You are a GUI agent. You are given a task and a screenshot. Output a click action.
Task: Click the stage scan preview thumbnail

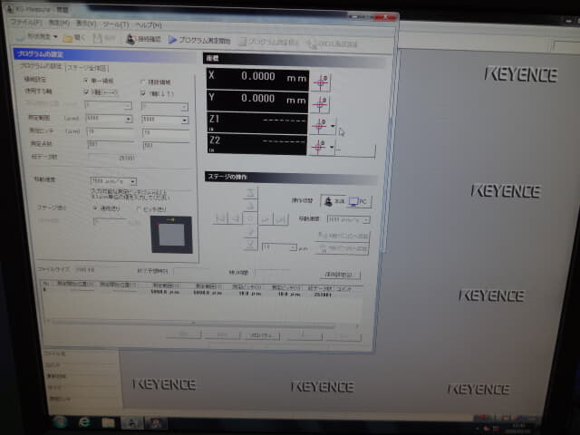click(x=171, y=235)
